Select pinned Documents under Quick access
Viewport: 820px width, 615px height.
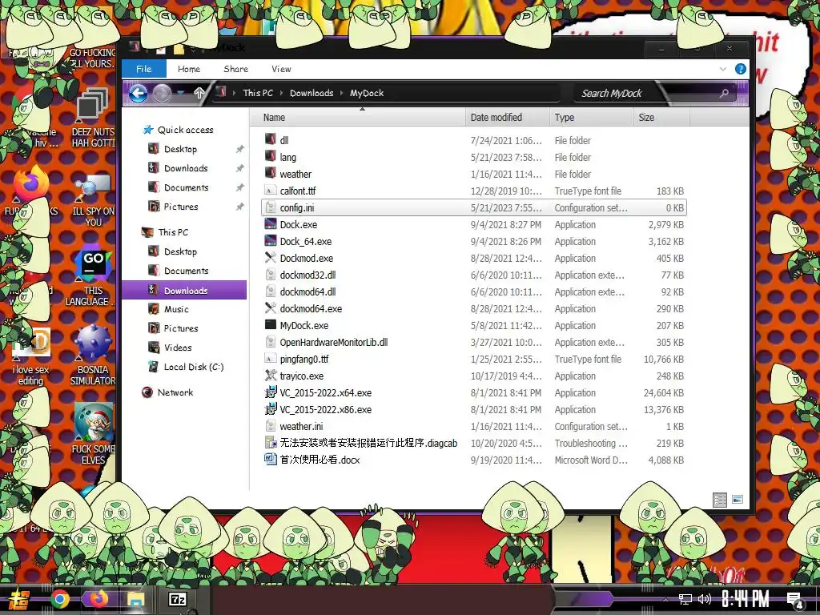click(186, 187)
